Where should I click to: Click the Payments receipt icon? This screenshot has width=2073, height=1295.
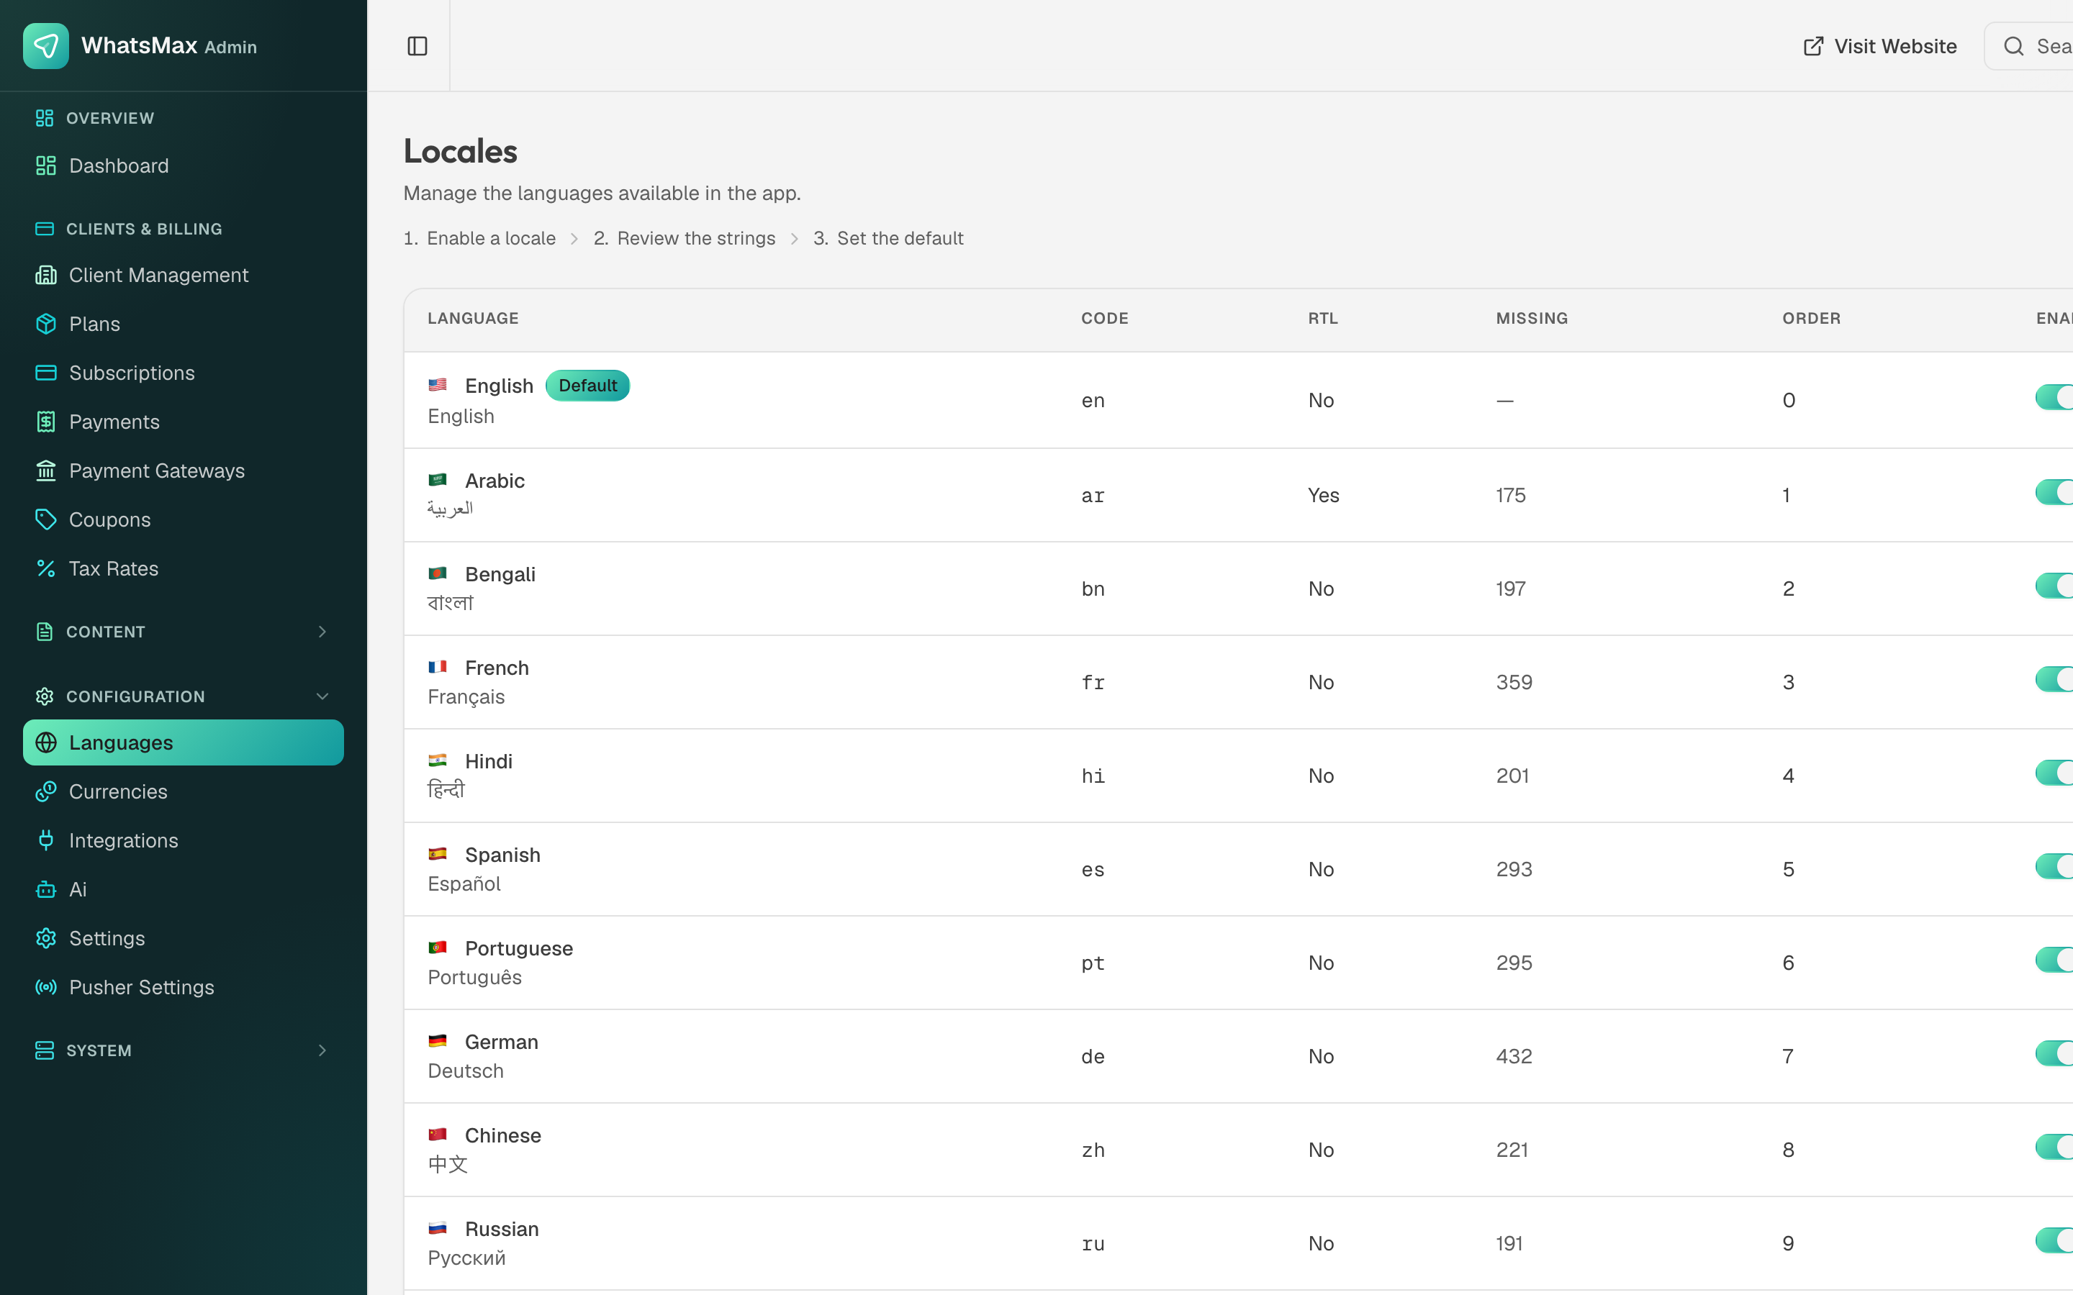point(45,422)
